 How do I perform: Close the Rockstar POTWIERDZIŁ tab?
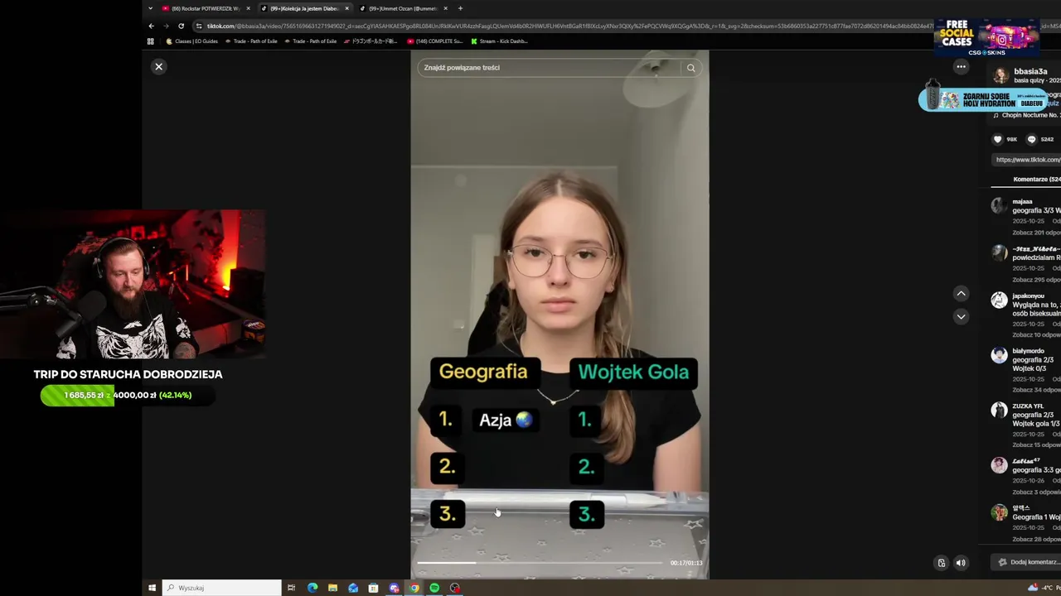point(248,8)
